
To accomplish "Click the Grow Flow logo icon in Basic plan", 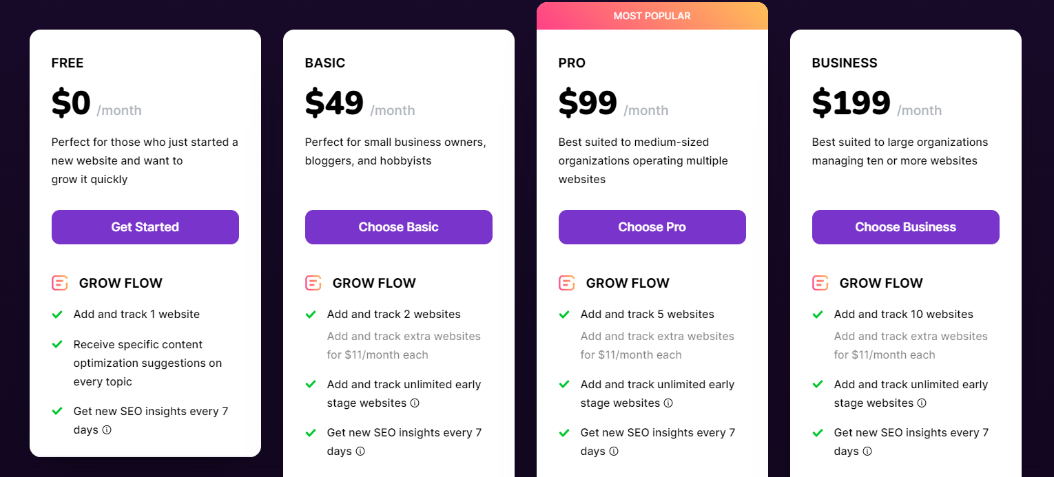I will (313, 283).
